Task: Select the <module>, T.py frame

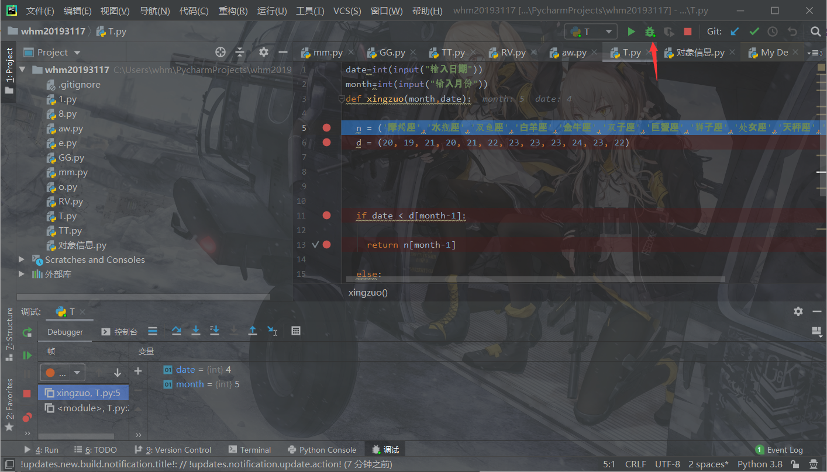Action: pyautogui.click(x=87, y=408)
